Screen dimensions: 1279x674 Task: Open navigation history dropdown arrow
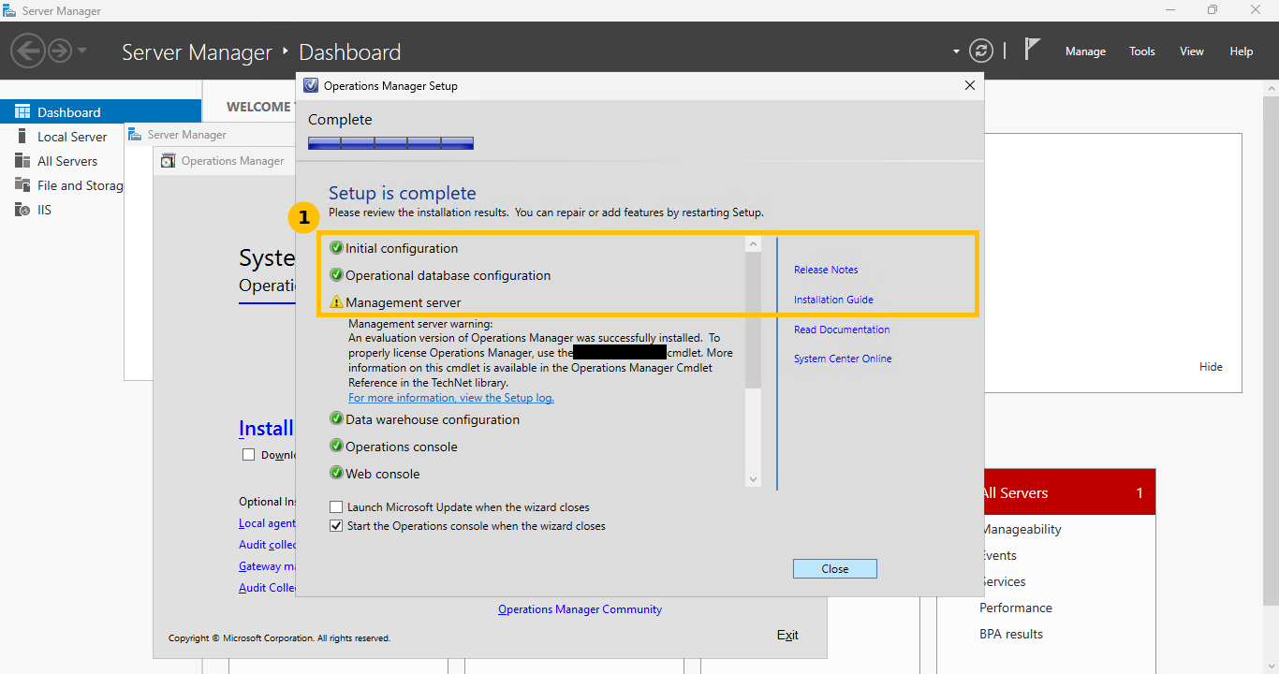(82, 51)
